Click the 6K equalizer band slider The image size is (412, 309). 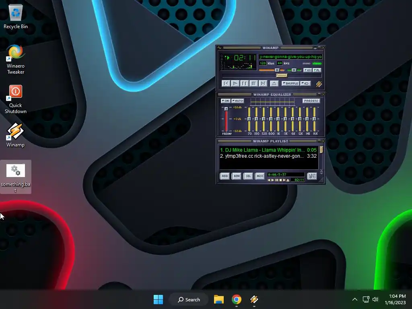[293, 119]
